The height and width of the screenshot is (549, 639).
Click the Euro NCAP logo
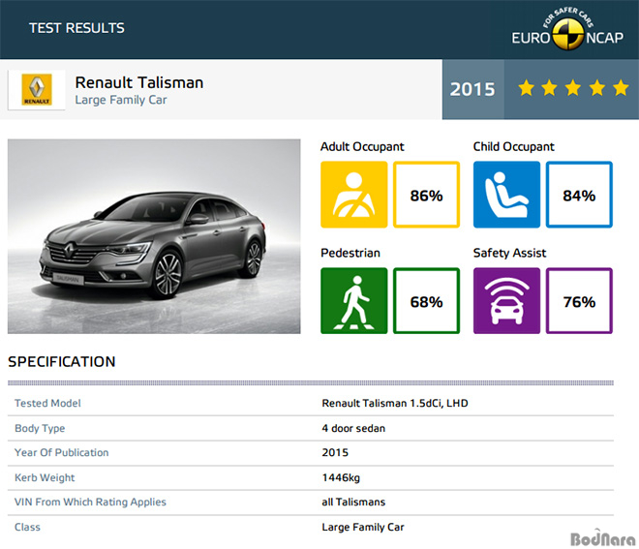click(567, 29)
